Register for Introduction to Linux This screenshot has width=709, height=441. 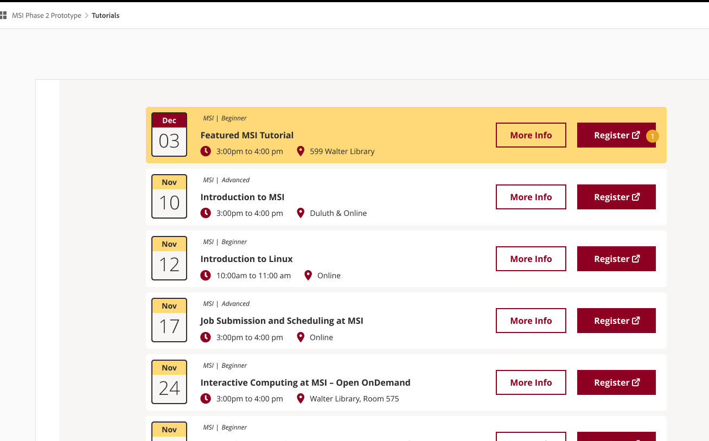(616, 259)
